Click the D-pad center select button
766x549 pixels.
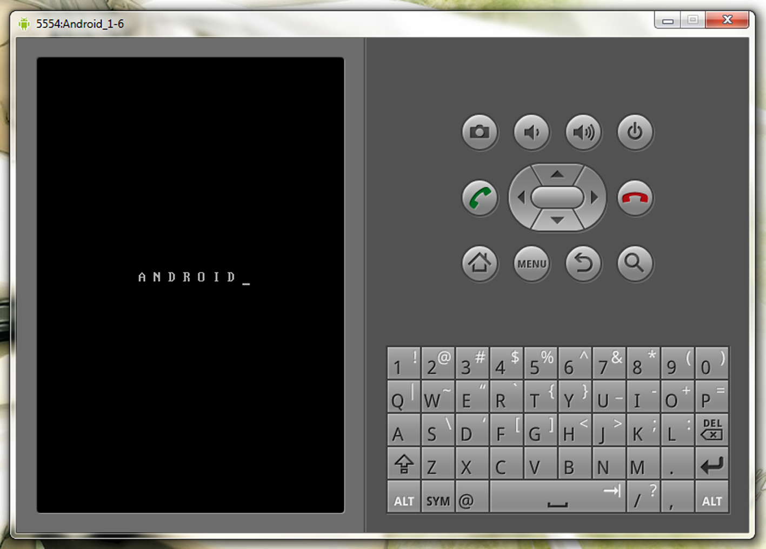[x=557, y=197]
